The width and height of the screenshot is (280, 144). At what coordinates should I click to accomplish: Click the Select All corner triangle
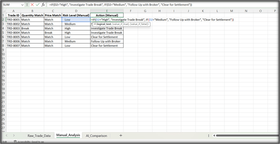4,11
